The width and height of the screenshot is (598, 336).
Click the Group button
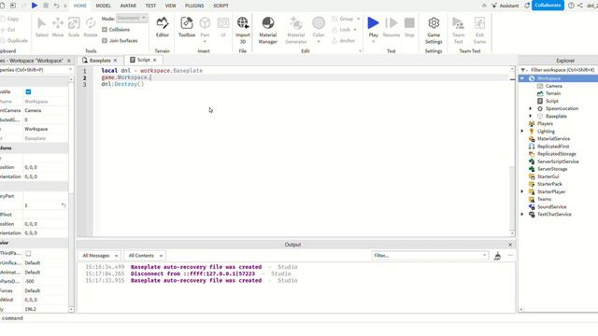point(343,19)
